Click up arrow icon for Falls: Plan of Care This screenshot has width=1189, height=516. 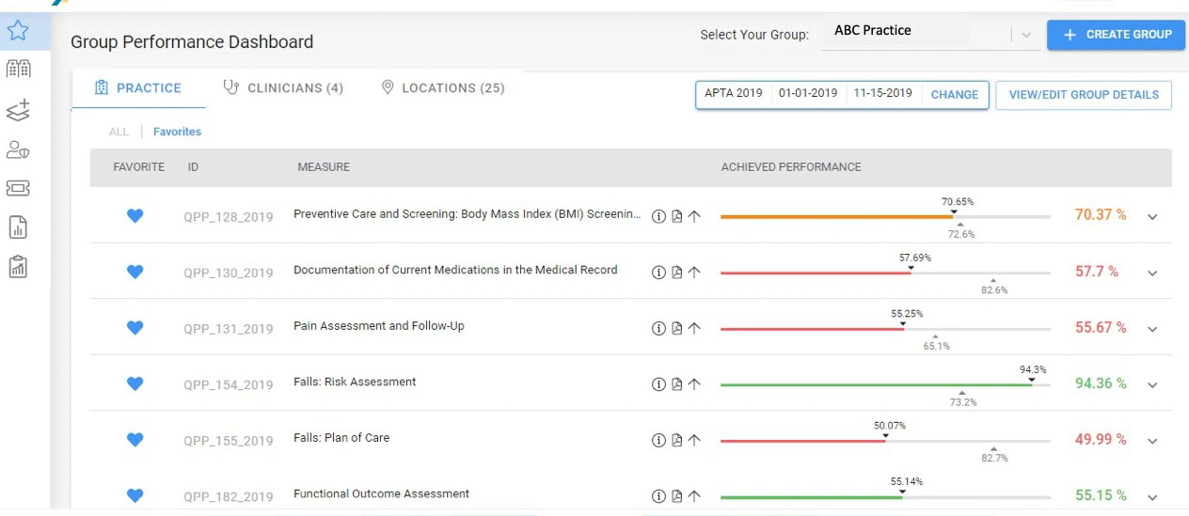(694, 441)
